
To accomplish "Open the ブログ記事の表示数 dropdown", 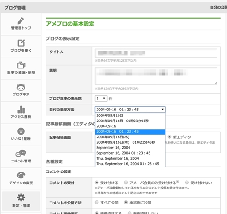I will tap(101, 99).
